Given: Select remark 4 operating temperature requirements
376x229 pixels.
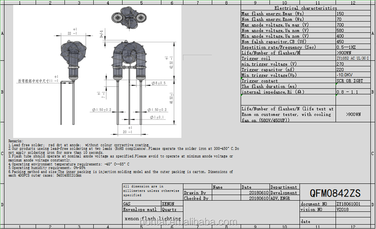Looking at the screenshot, I should (69, 164).
